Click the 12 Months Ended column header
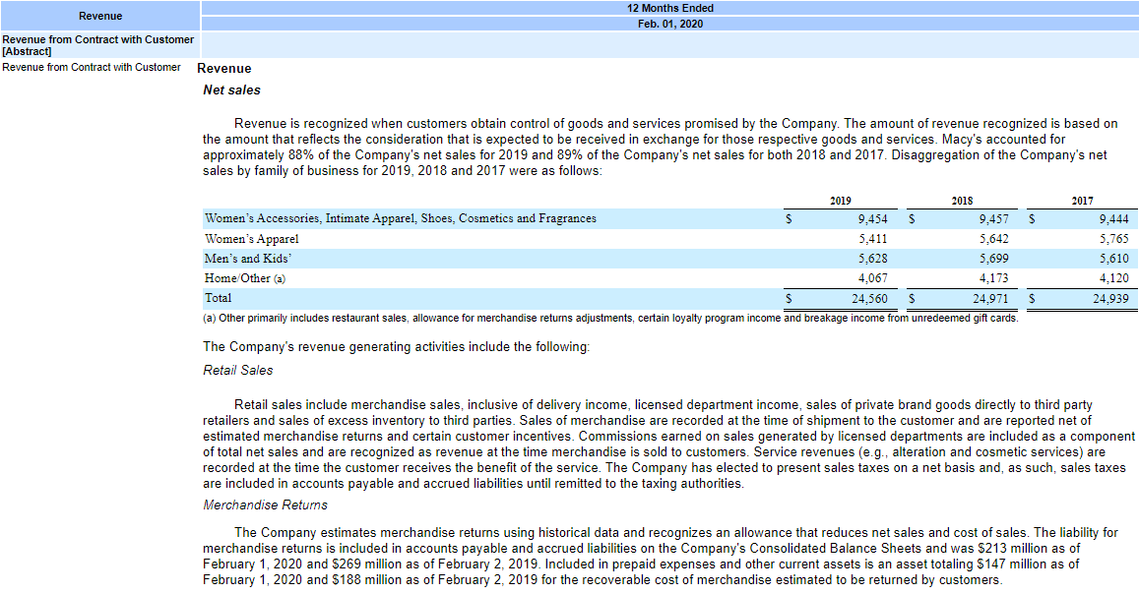 (x=670, y=8)
